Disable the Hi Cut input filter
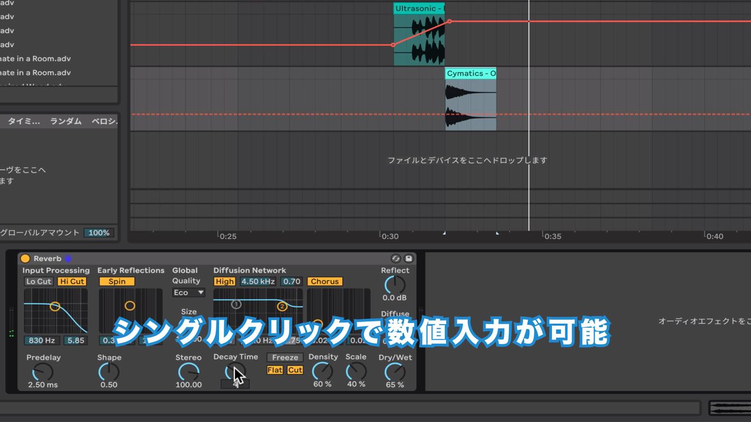Viewport: 751px width, 422px height. [72, 282]
